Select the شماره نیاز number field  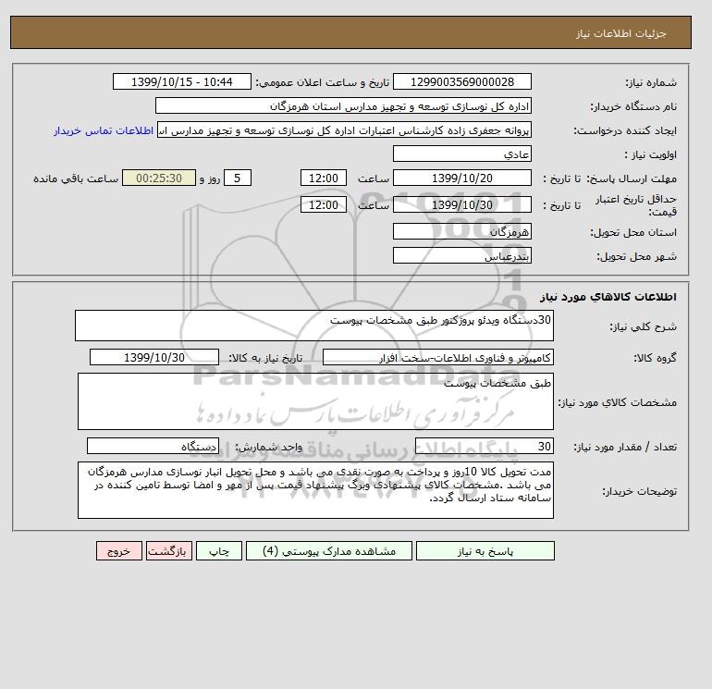461,81
